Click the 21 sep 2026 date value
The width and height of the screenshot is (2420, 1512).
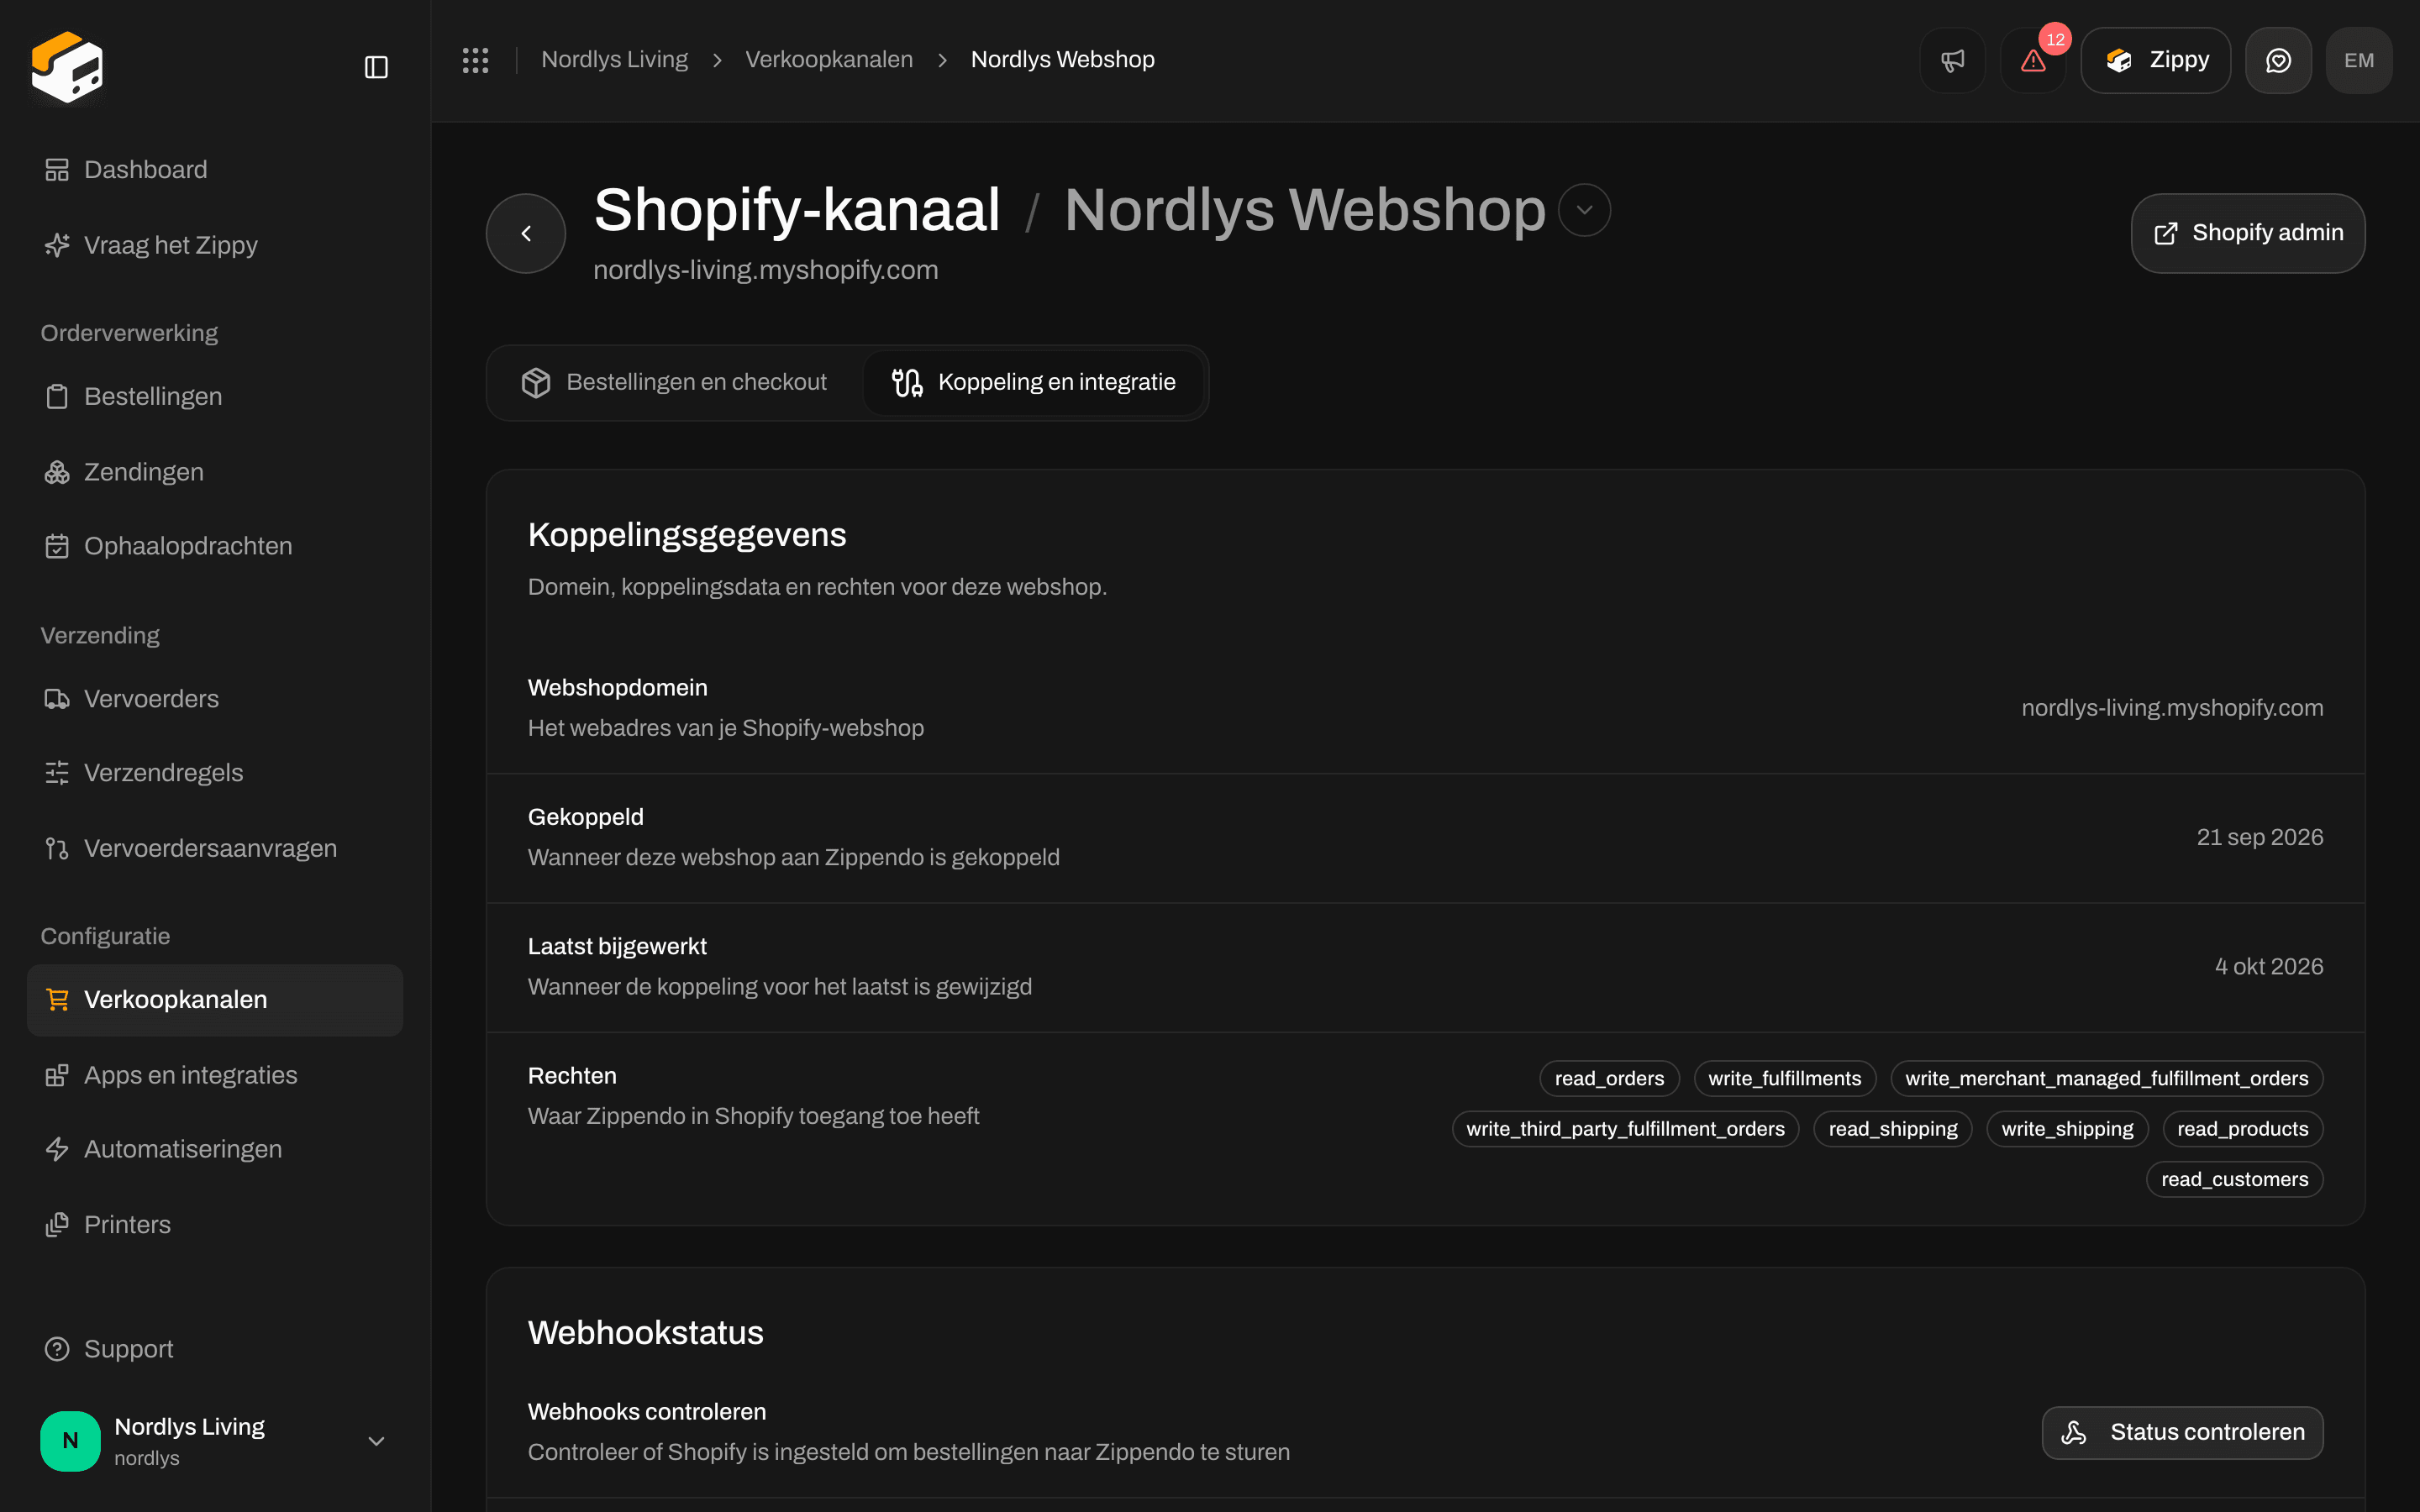[2259, 837]
